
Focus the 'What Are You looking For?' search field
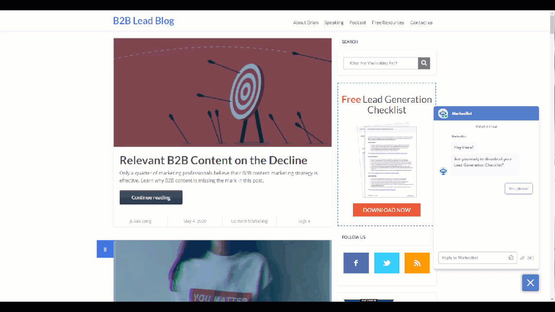(381, 63)
